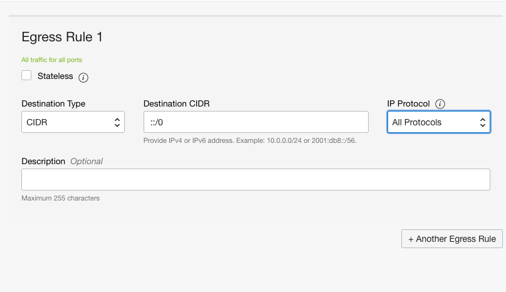Click the Destination CIDR field label
The width and height of the screenshot is (506, 292).
[x=177, y=103]
